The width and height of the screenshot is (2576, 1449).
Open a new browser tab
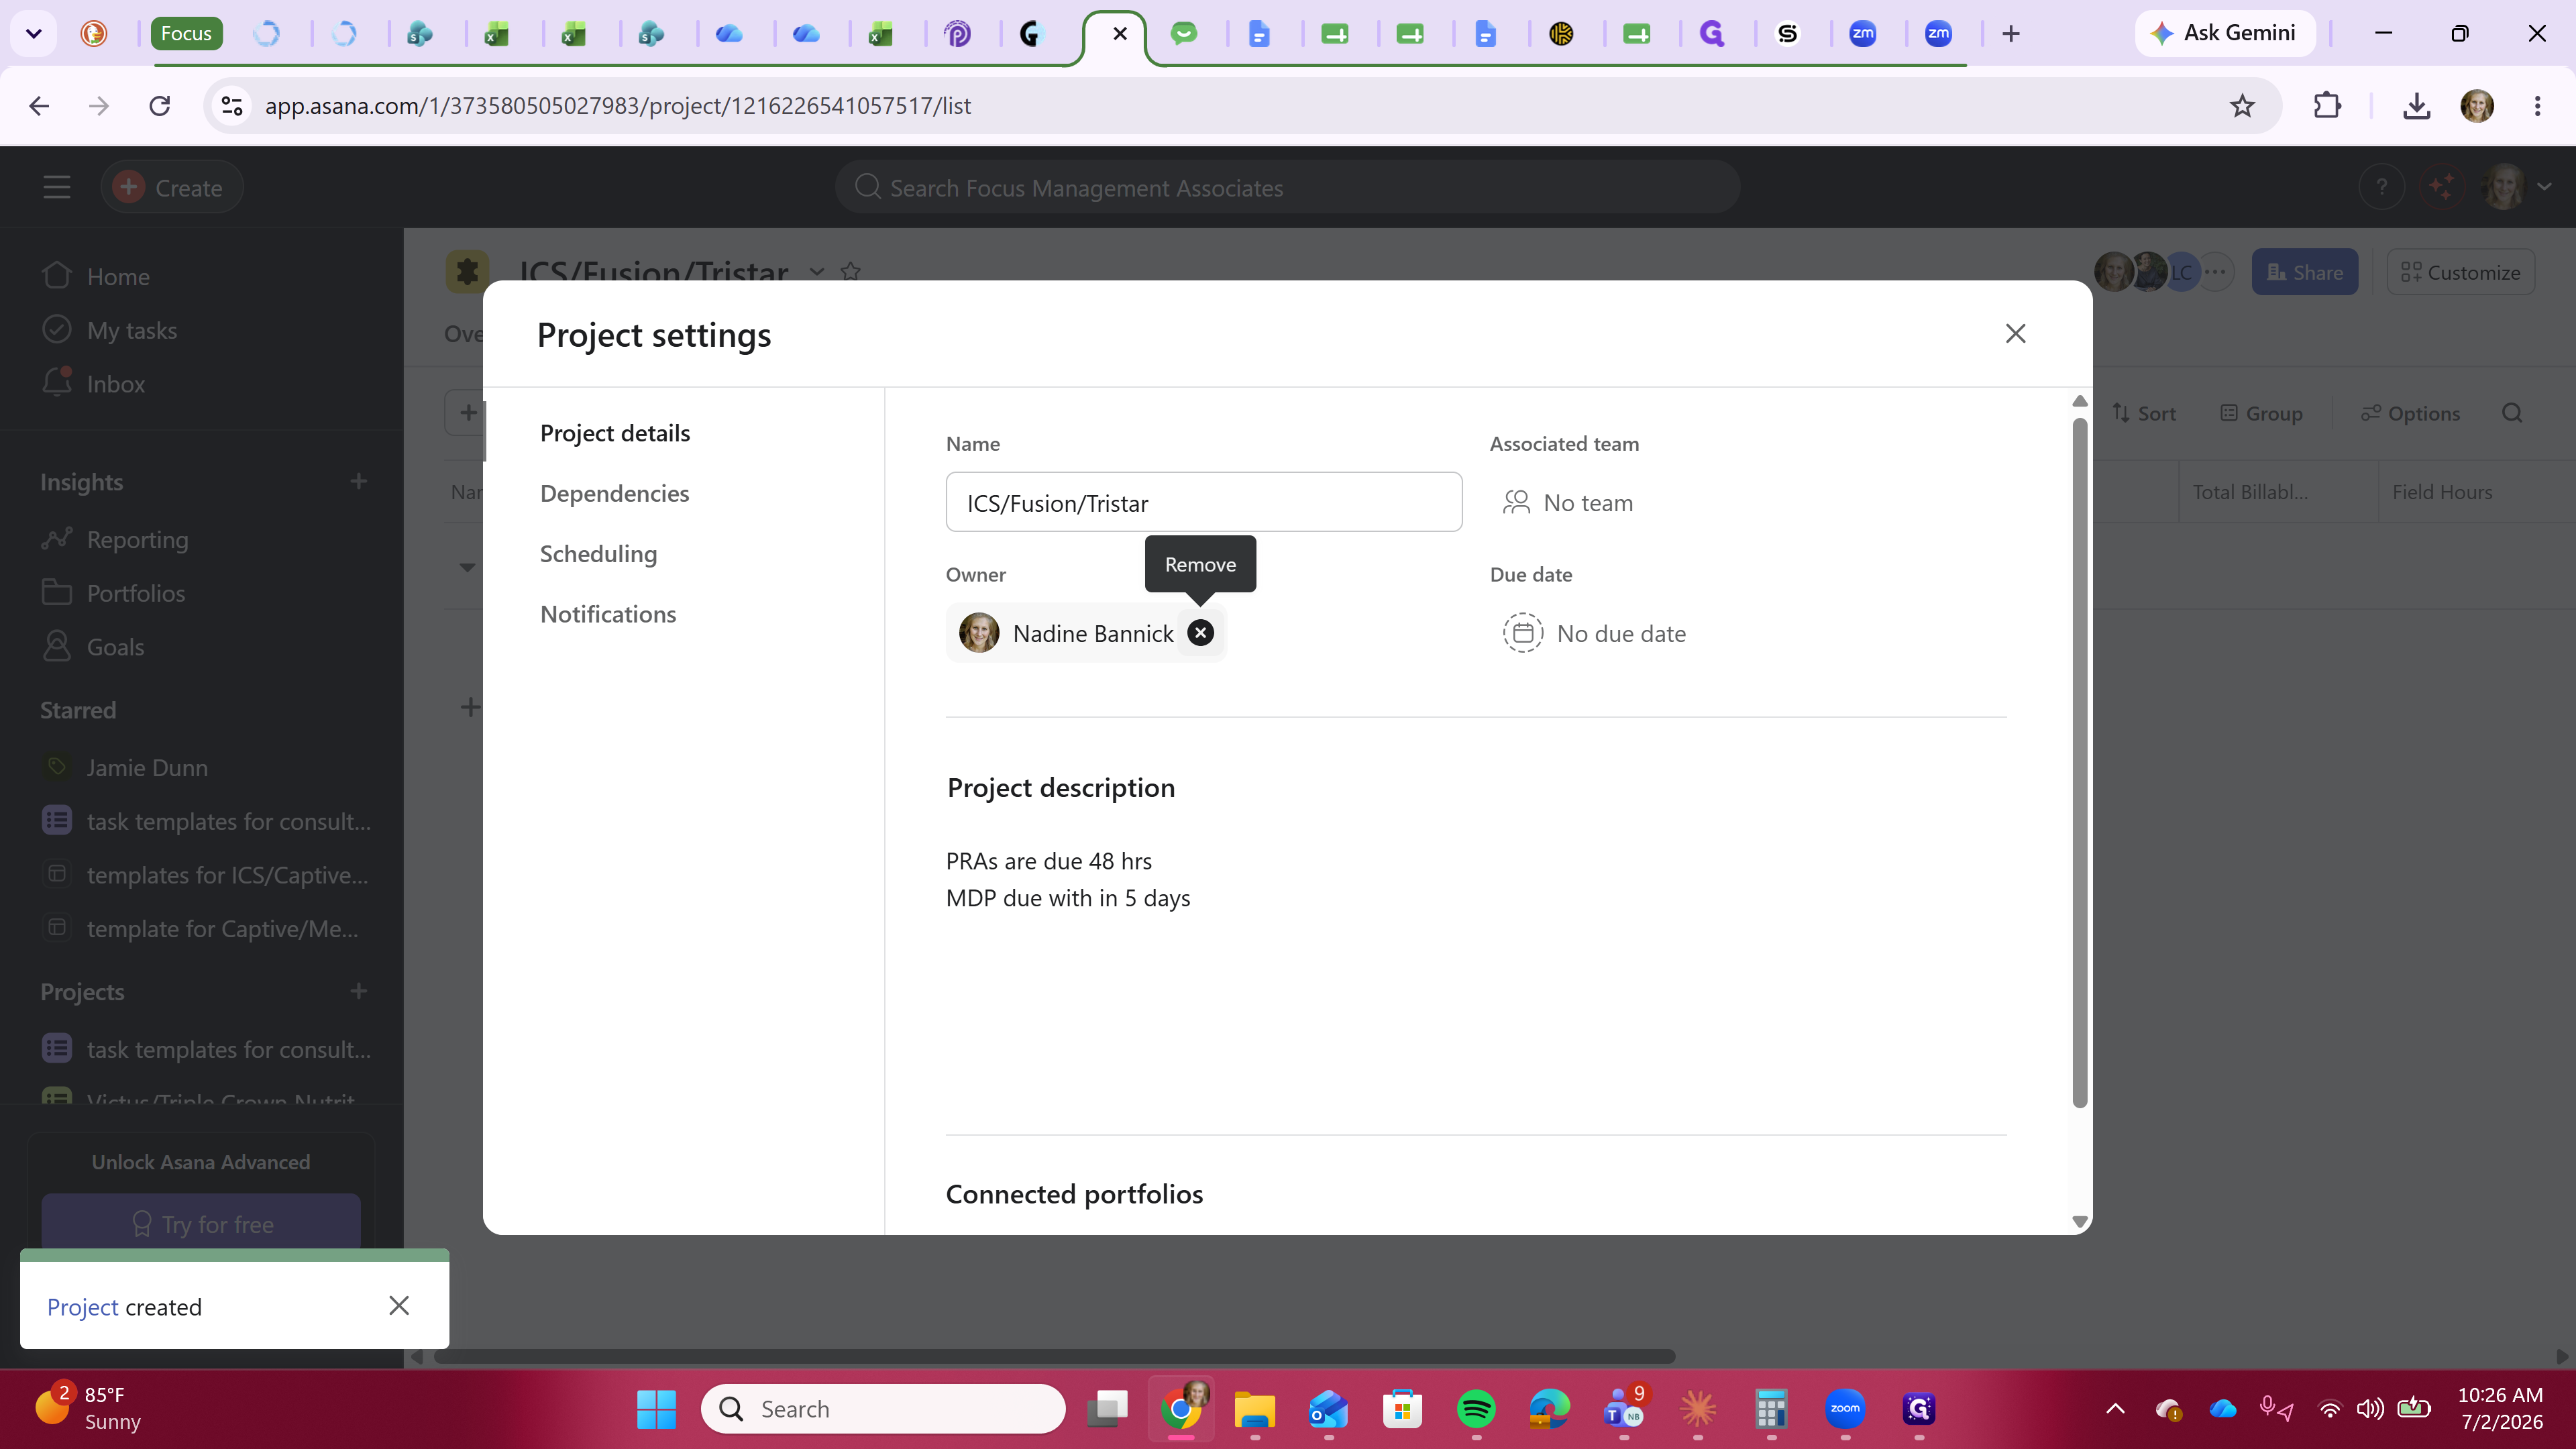2011,33
